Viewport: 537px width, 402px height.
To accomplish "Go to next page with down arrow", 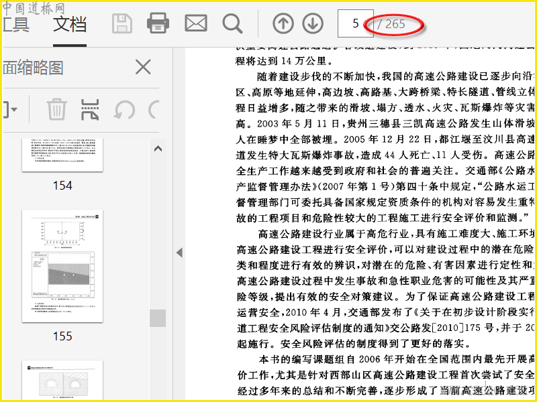I will (313, 23).
